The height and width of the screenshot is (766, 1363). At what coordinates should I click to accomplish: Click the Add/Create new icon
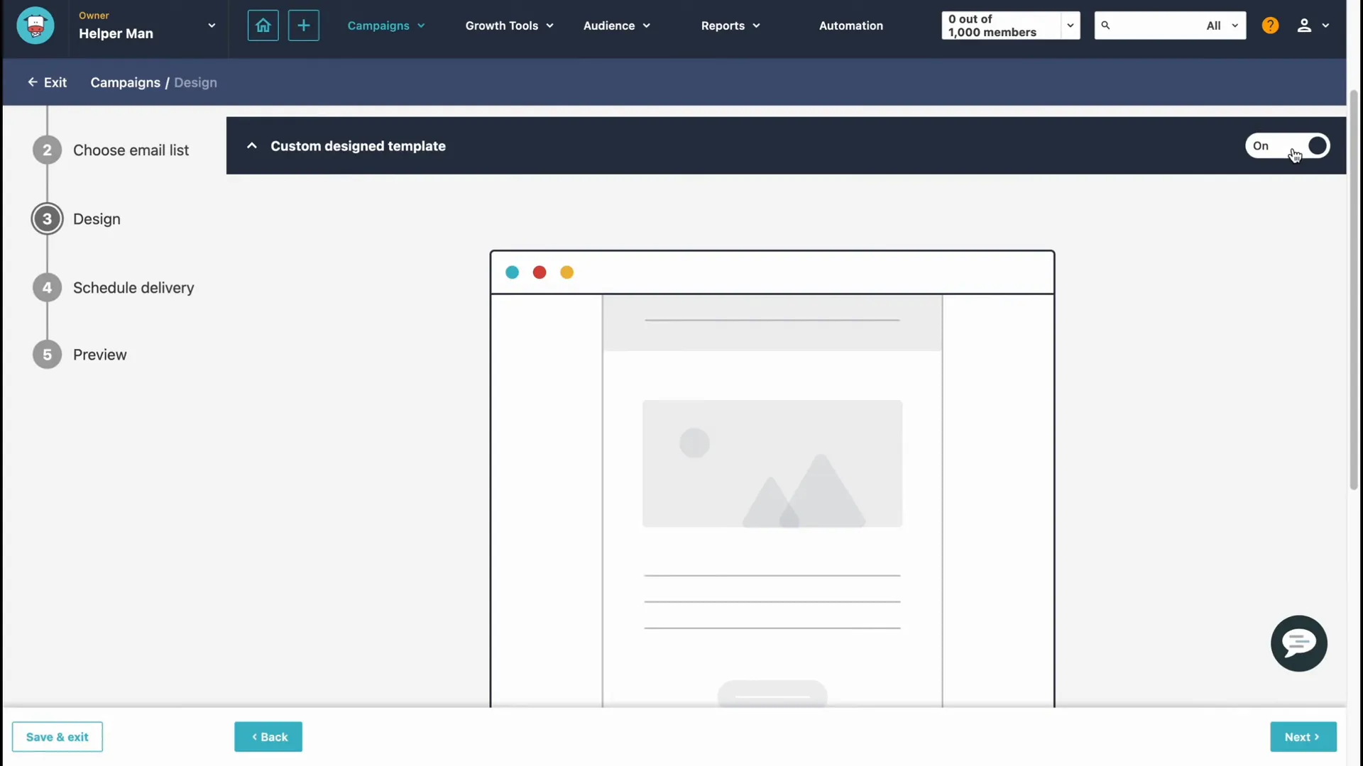coord(303,26)
